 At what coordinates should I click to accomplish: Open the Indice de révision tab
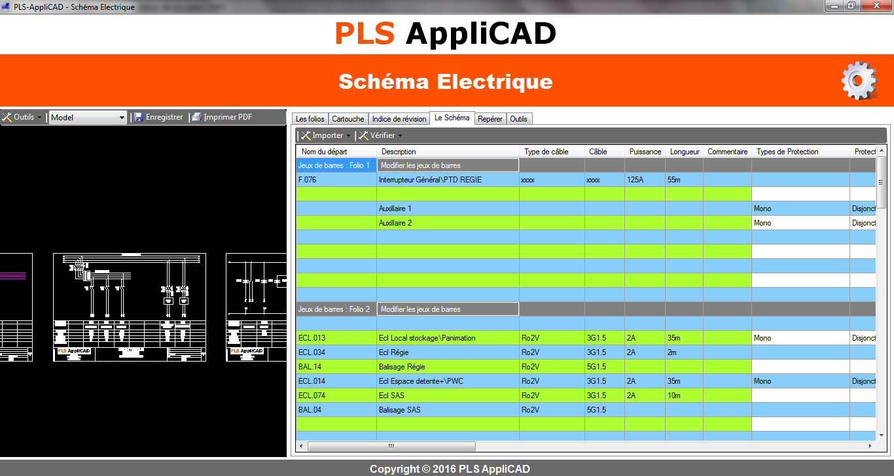click(399, 119)
